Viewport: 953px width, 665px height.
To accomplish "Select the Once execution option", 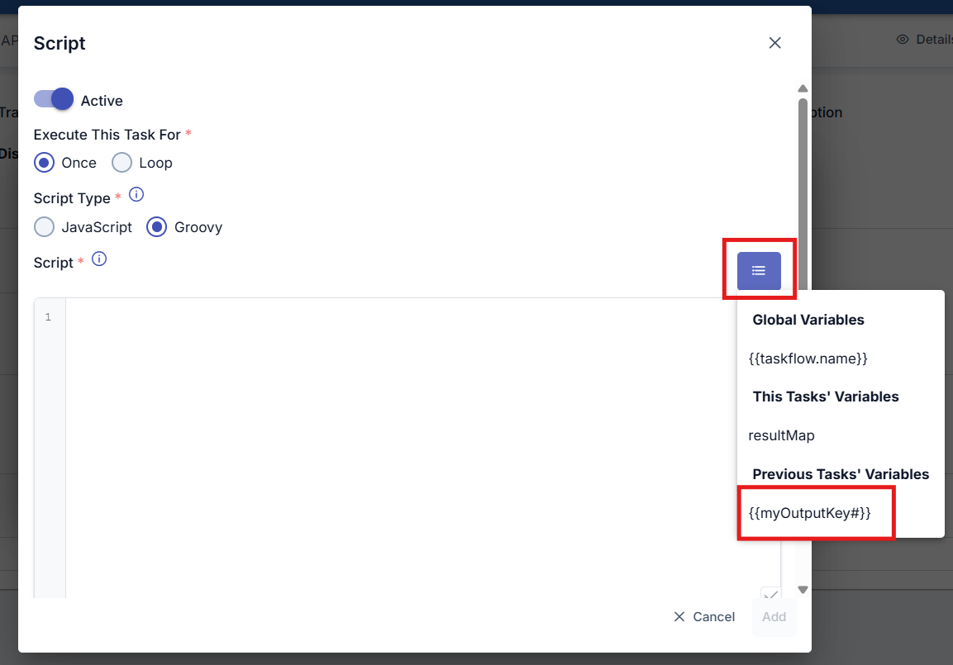I will pos(44,163).
